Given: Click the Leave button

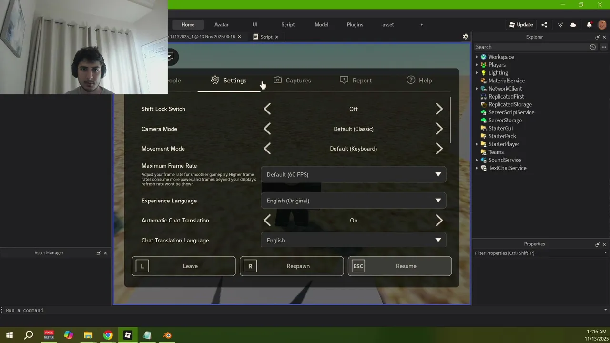Looking at the screenshot, I should tap(183, 266).
